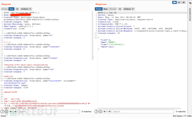Click the filename '1631520515174.jpg'
Viewport: 192px width, 118px height.
15,83
